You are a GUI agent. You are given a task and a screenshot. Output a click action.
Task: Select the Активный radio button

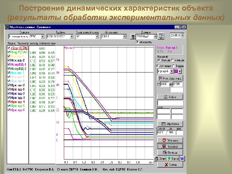pos(158,66)
